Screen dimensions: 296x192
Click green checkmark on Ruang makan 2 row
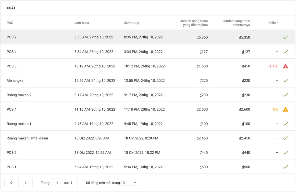(285, 95)
